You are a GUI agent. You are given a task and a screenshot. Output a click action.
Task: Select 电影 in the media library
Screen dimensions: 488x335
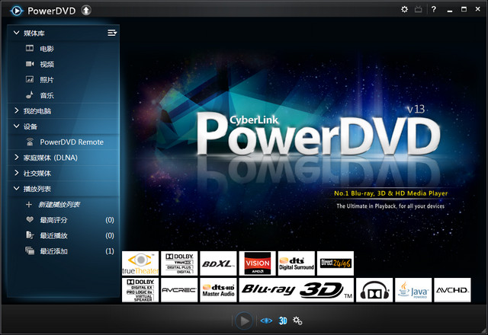[47, 49]
